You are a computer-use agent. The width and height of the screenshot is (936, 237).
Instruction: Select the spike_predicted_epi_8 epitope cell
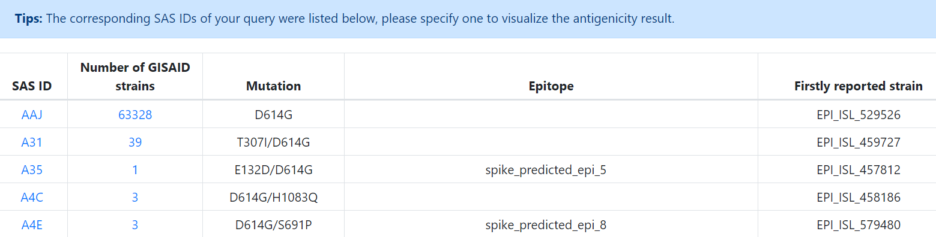[x=546, y=225]
